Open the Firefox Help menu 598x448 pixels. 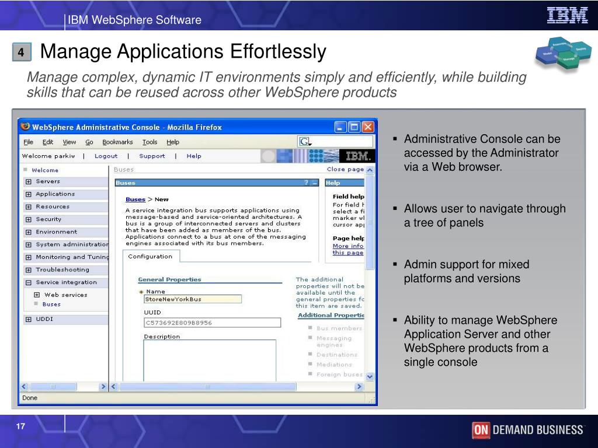coord(173,142)
